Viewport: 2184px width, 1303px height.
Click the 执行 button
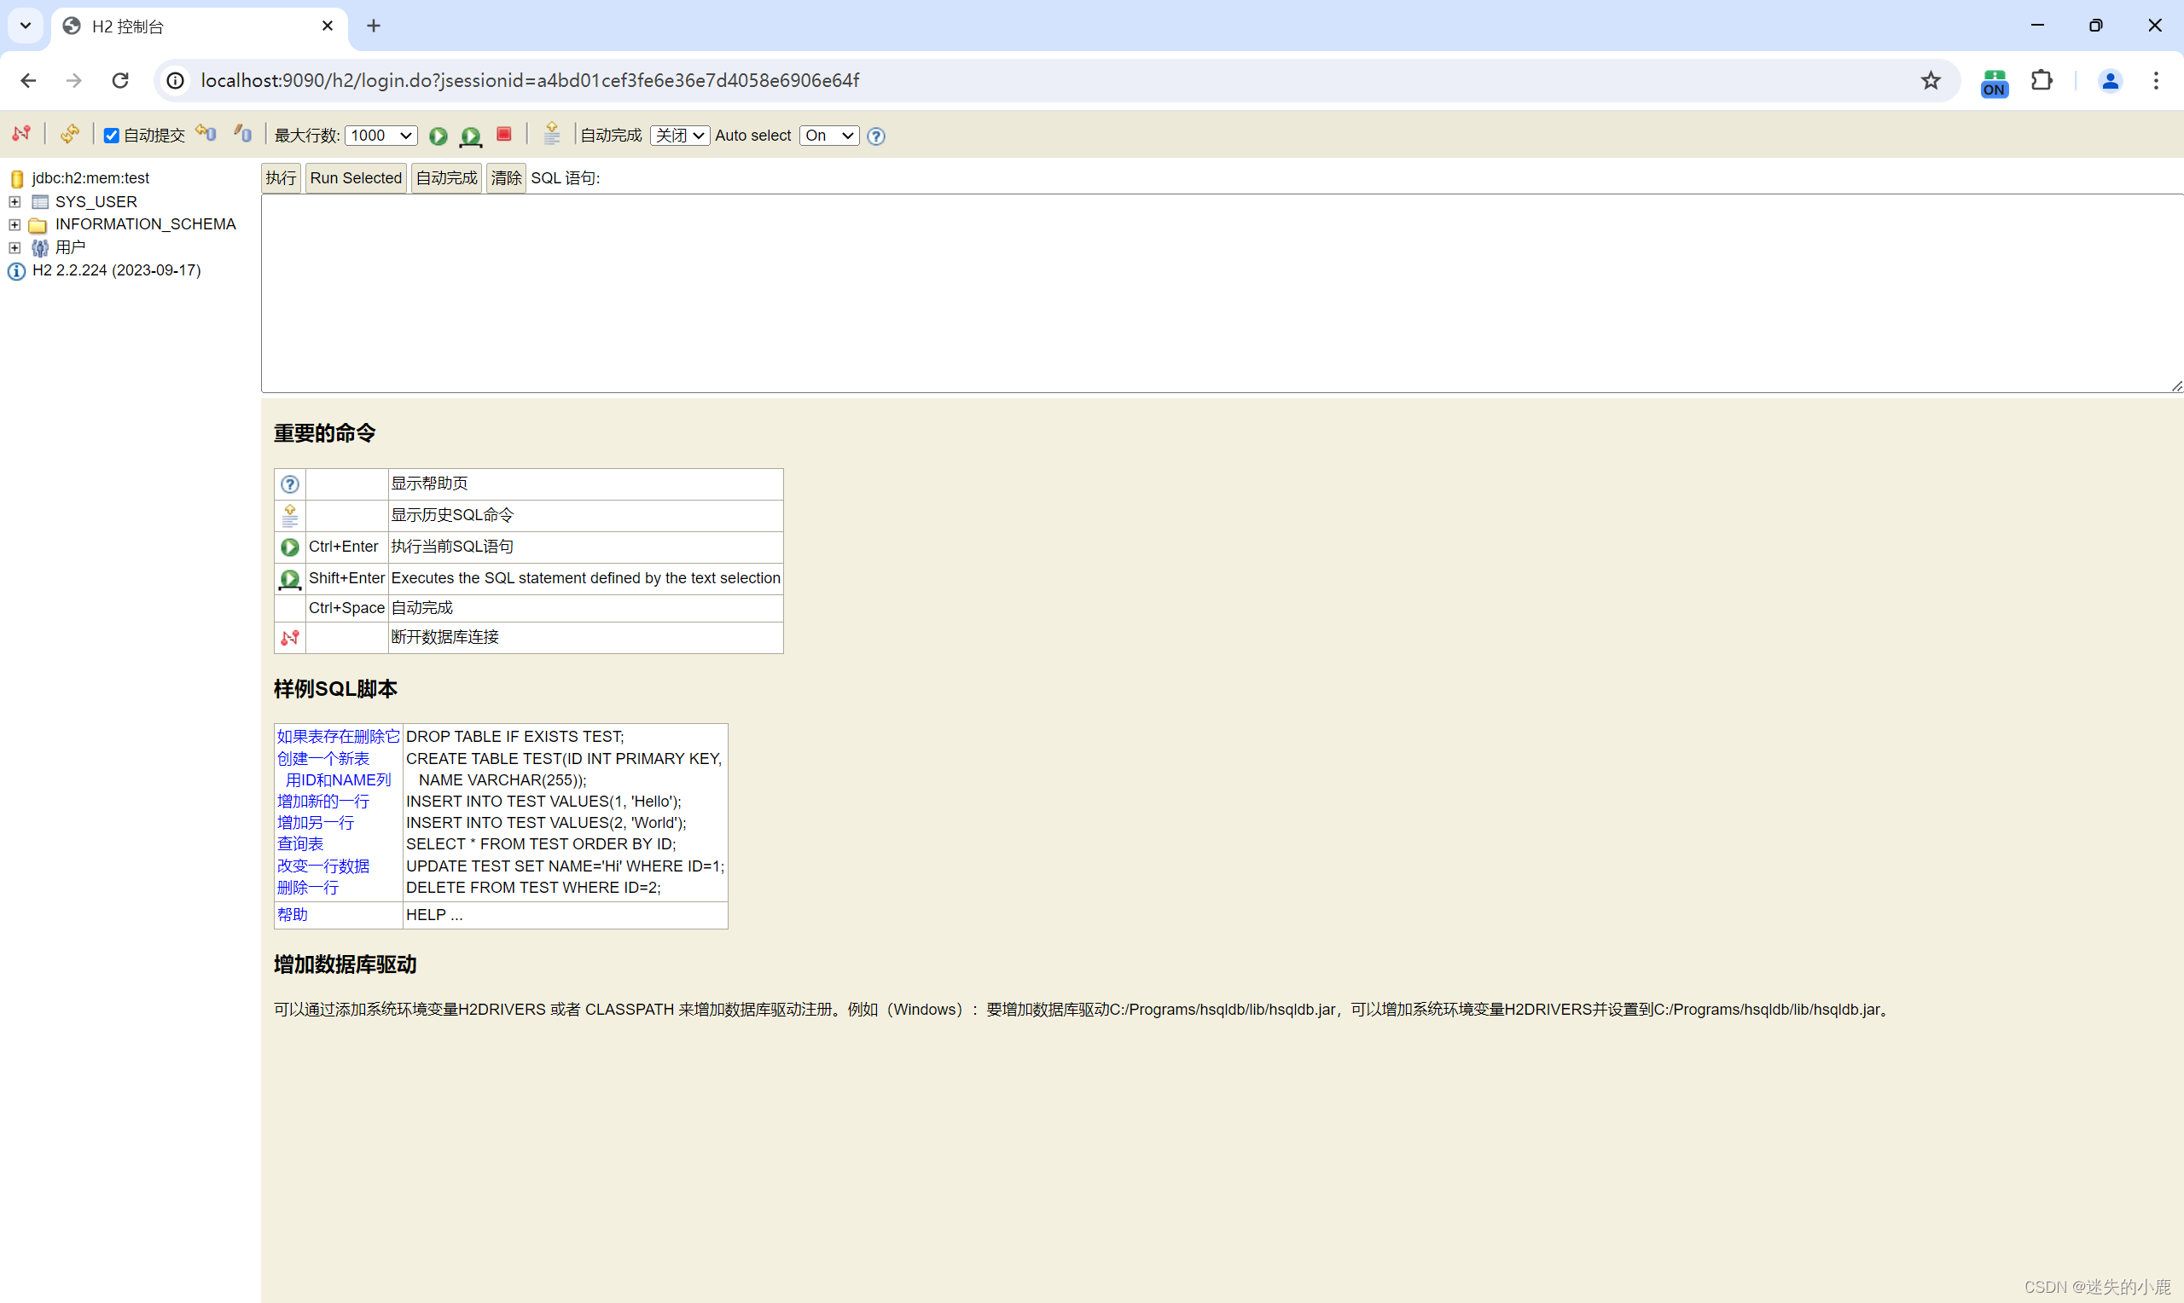point(281,178)
